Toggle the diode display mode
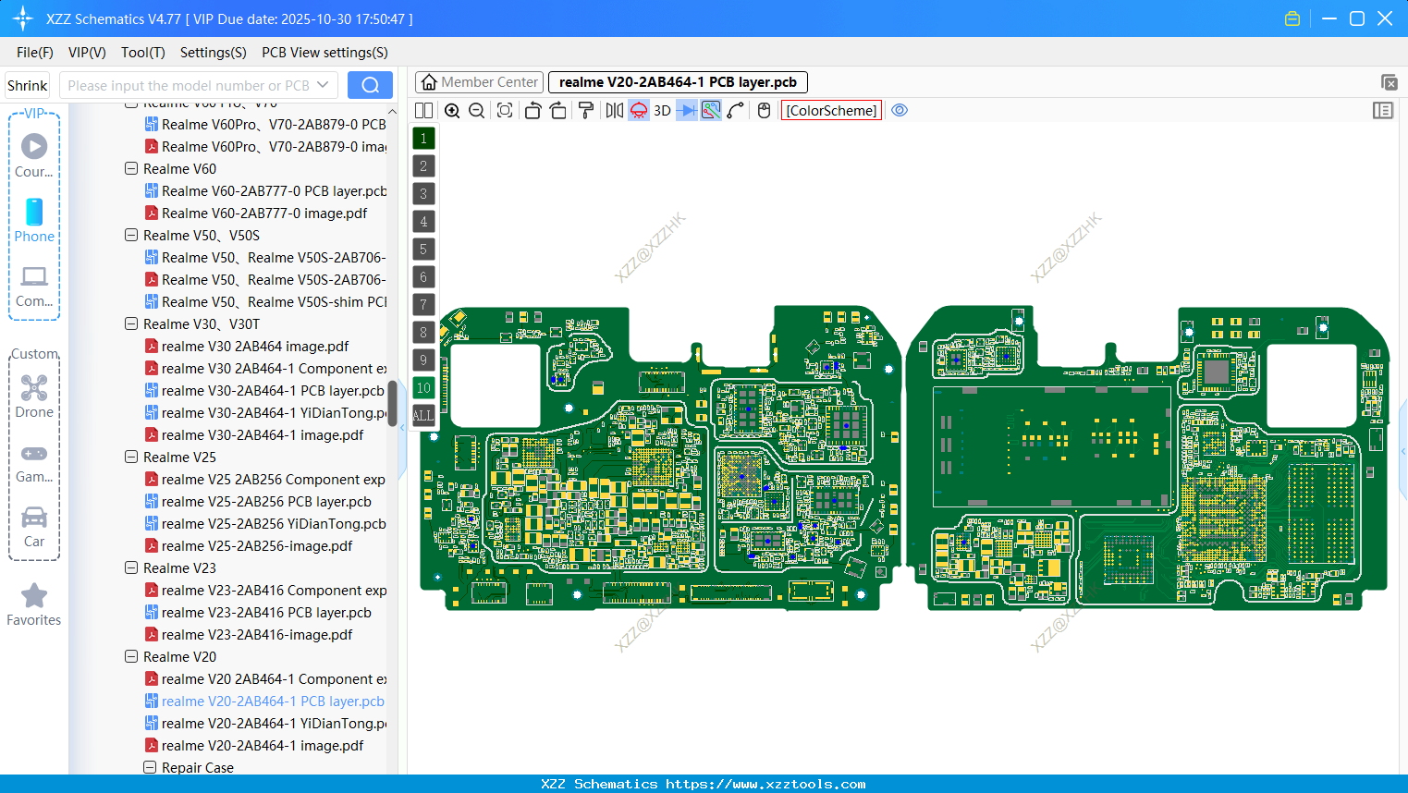1408x793 pixels. pyautogui.click(x=686, y=111)
